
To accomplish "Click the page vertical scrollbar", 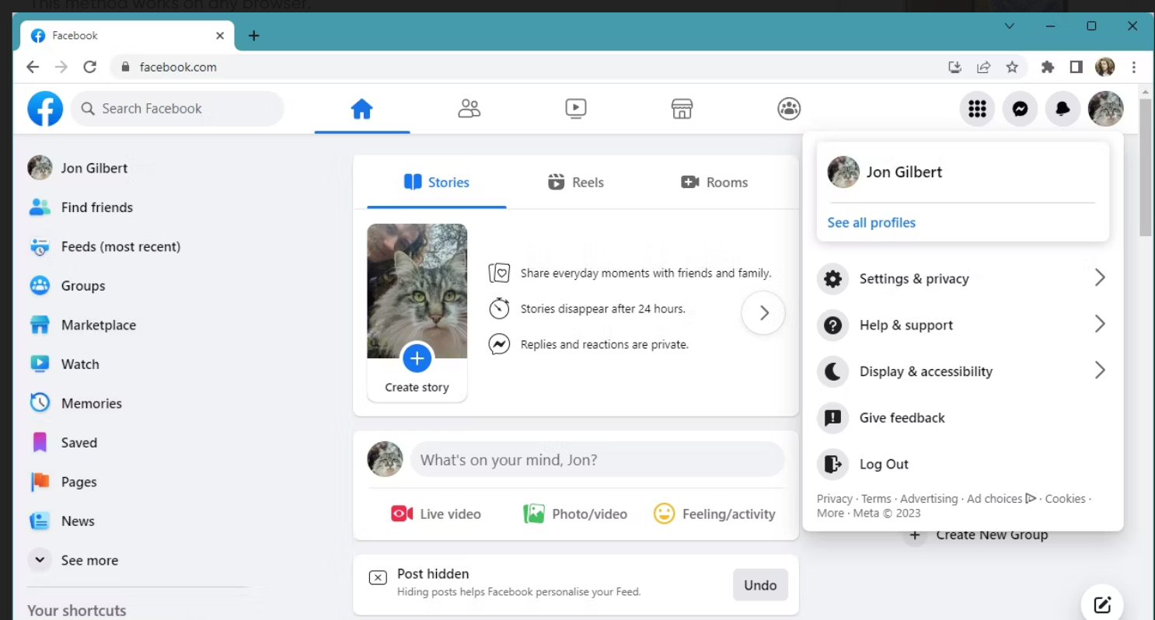I will click(1146, 167).
